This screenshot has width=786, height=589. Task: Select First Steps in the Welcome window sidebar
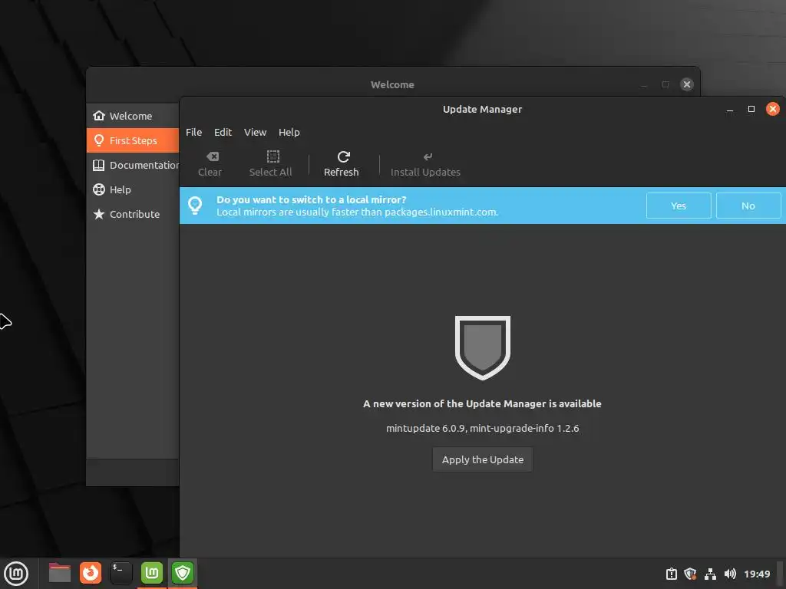click(133, 140)
